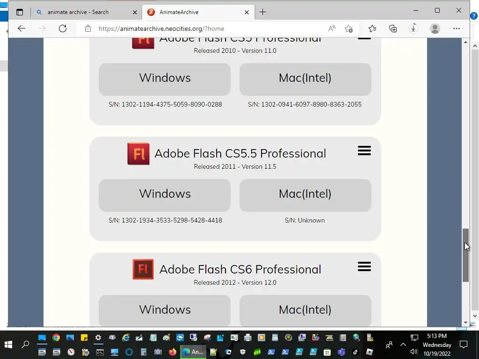This screenshot has width=479, height=359.
Task: Open Firefox from the taskbar
Action: pos(173,352)
